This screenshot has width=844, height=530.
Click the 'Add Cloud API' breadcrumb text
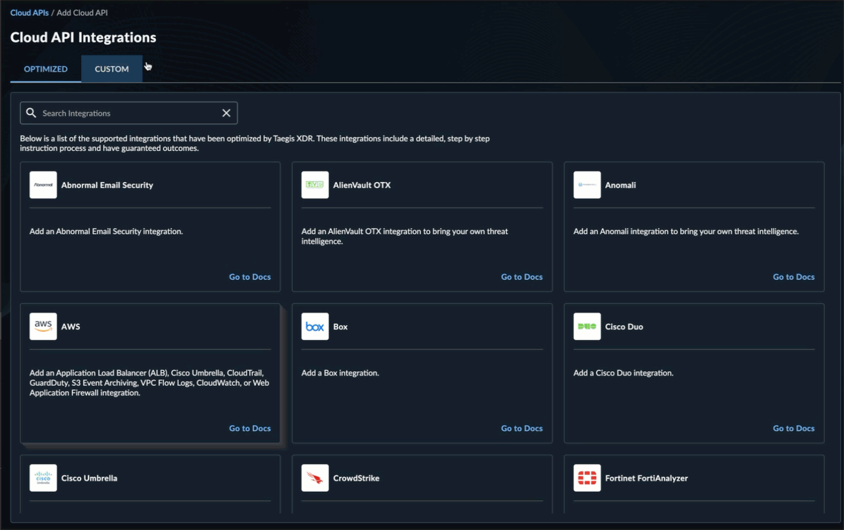point(82,13)
